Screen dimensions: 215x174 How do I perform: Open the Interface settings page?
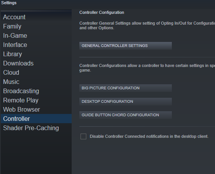point(36,45)
